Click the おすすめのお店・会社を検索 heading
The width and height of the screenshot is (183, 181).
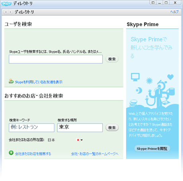pyautogui.click(x=34, y=96)
